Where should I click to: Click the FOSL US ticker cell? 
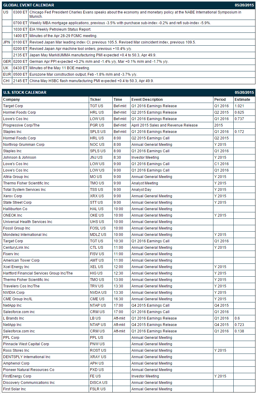pos(101,228)
